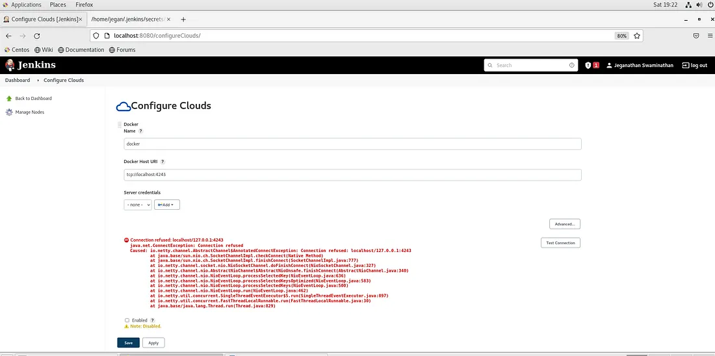Click the 'Configure Clouds' page heading
The height and width of the screenshot is (356, 715).
pos(171,106)
